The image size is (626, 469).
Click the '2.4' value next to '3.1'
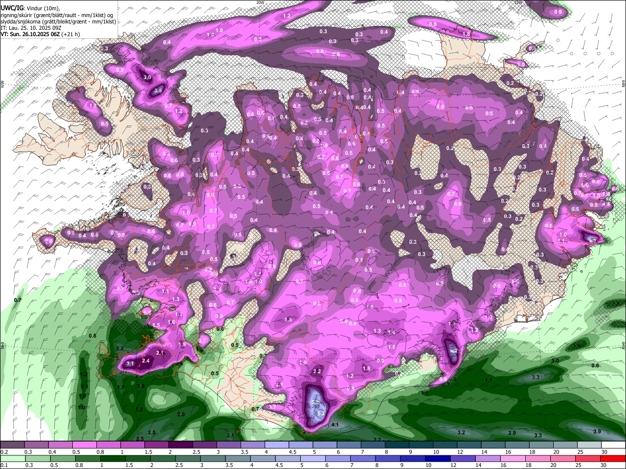[x=145, y=361]
